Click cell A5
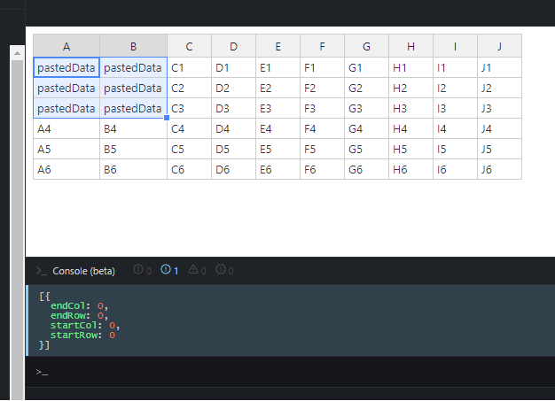This screenshot has width=555, height=401. [66, 149]
